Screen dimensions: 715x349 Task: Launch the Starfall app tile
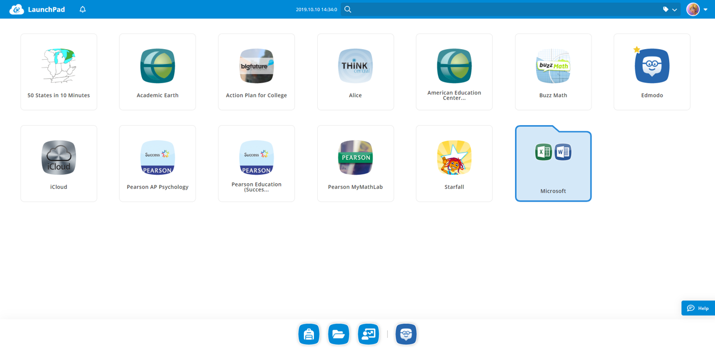pos(454,163)
